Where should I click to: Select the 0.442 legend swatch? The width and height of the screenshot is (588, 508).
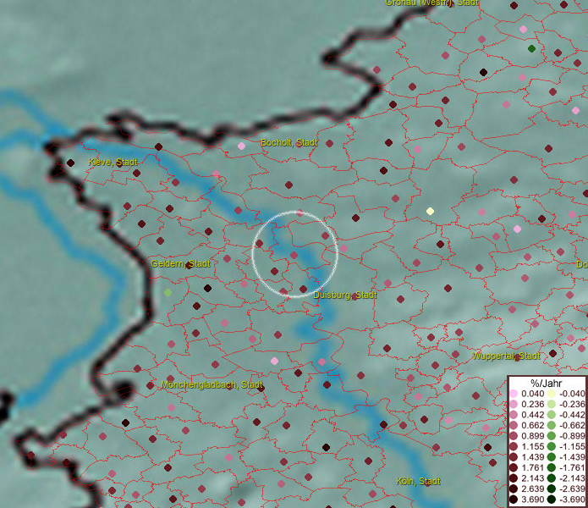pyautogui.click(x=514, y=415)
